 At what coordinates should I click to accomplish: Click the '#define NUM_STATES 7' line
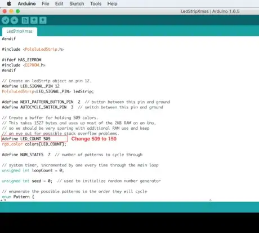[x=26, y=155]
